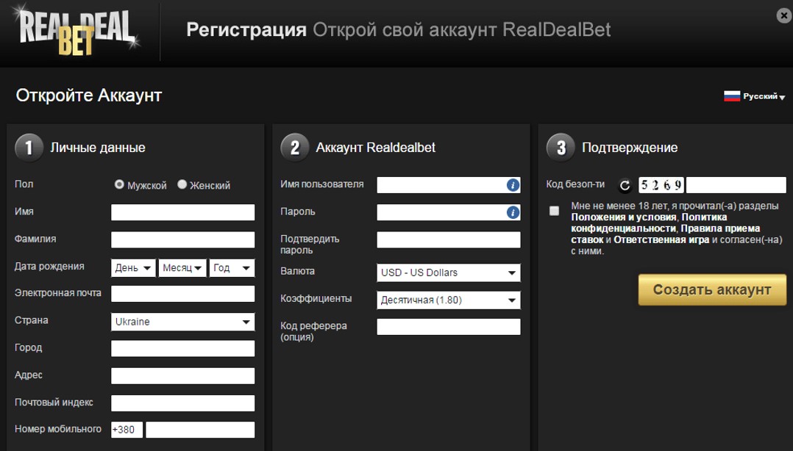
Task: Click the Аккаунт Realdealbet section heading
Action: [x=376, y=148]
